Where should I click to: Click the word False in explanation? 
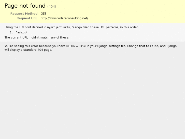[x=154, y=46]
